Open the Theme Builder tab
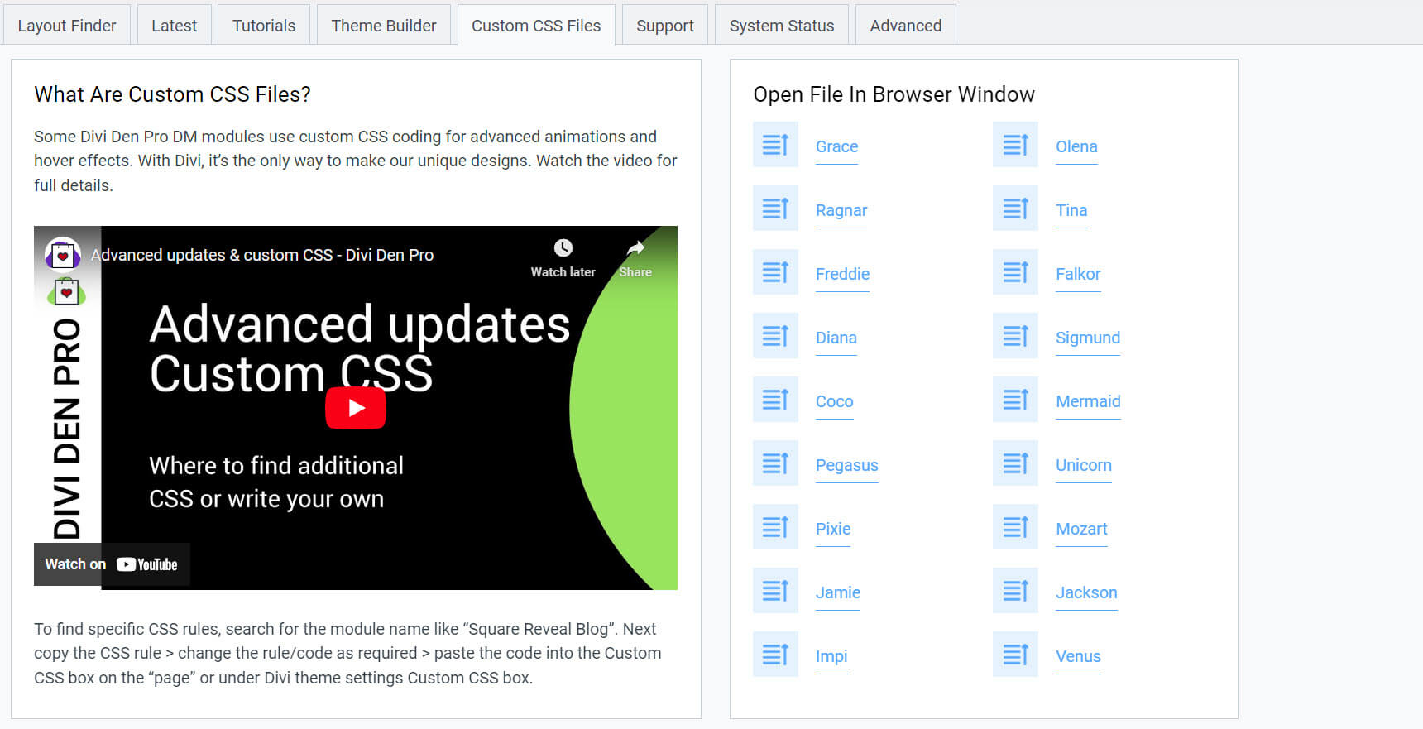Viewport: 1423px width, 729px height. click(x=383, y=26)
